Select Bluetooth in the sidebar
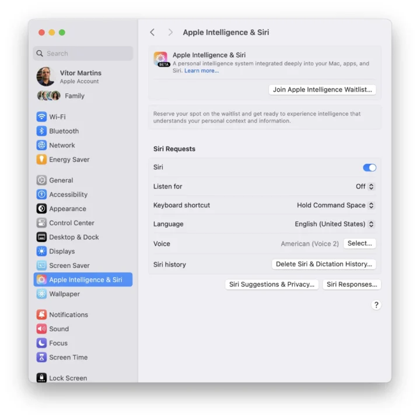Screen dimensions: 420x420 click(83, 131)
